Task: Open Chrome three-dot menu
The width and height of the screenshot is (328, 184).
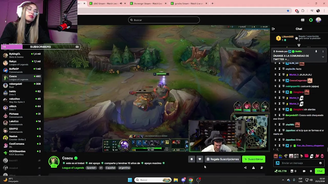Action: click(324, 11)
